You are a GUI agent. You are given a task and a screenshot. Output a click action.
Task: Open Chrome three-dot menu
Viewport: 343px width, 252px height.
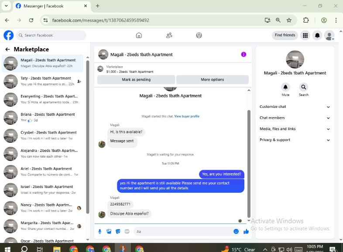click(x=336, y=20)
